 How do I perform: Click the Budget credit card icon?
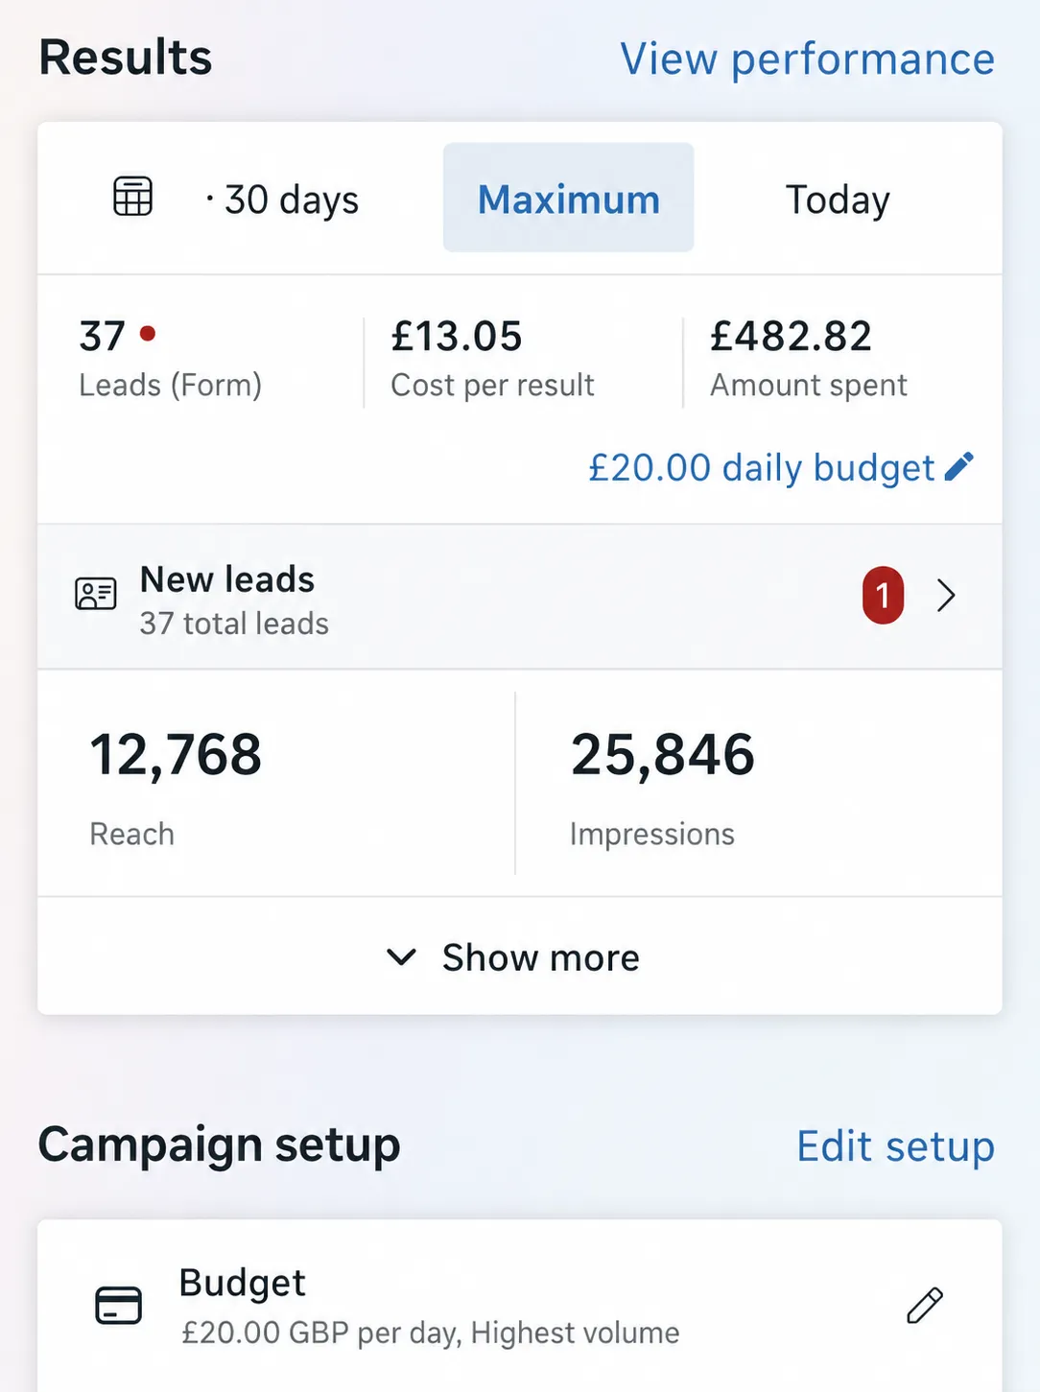[x=119, y=1306]
